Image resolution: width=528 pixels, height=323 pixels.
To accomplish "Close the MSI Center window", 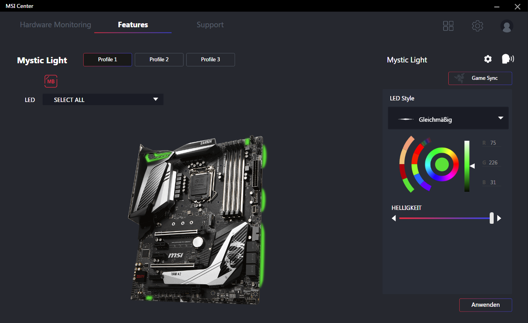I will [517, 6].
